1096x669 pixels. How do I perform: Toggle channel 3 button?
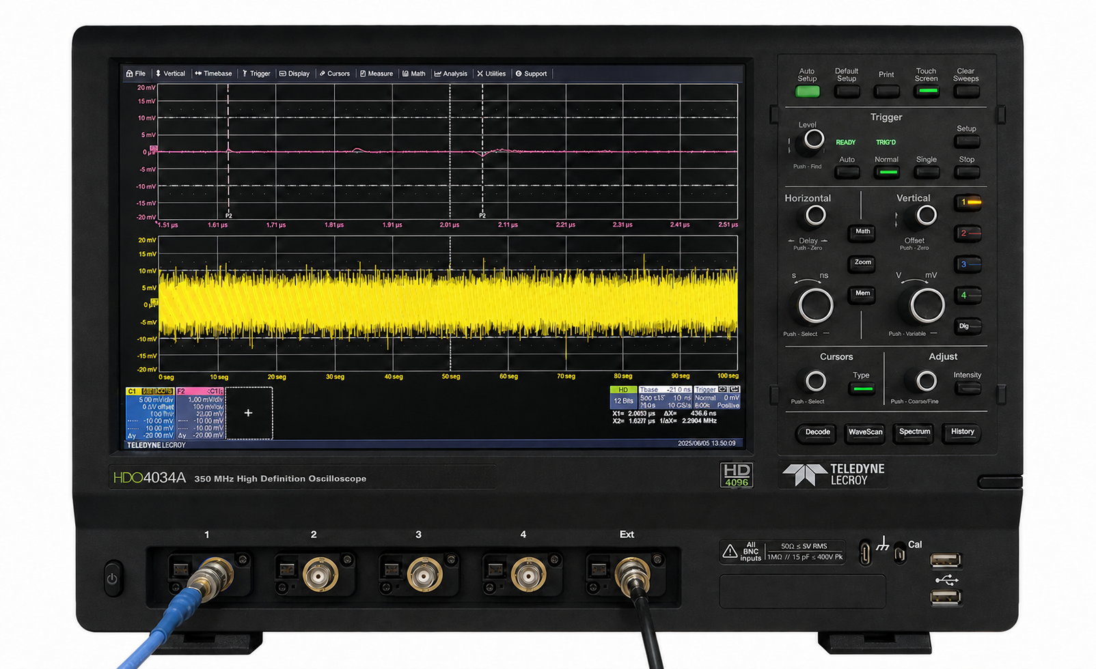pyautogui.click(x=968, y=264)
